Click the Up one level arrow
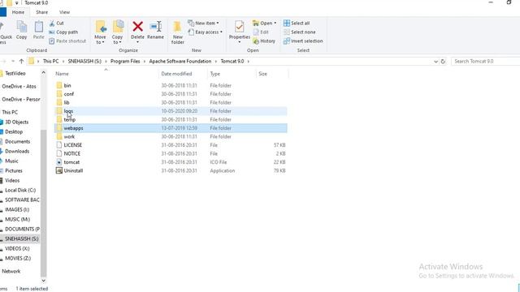The height and width of the screenshot is (292, 520). 22,62
